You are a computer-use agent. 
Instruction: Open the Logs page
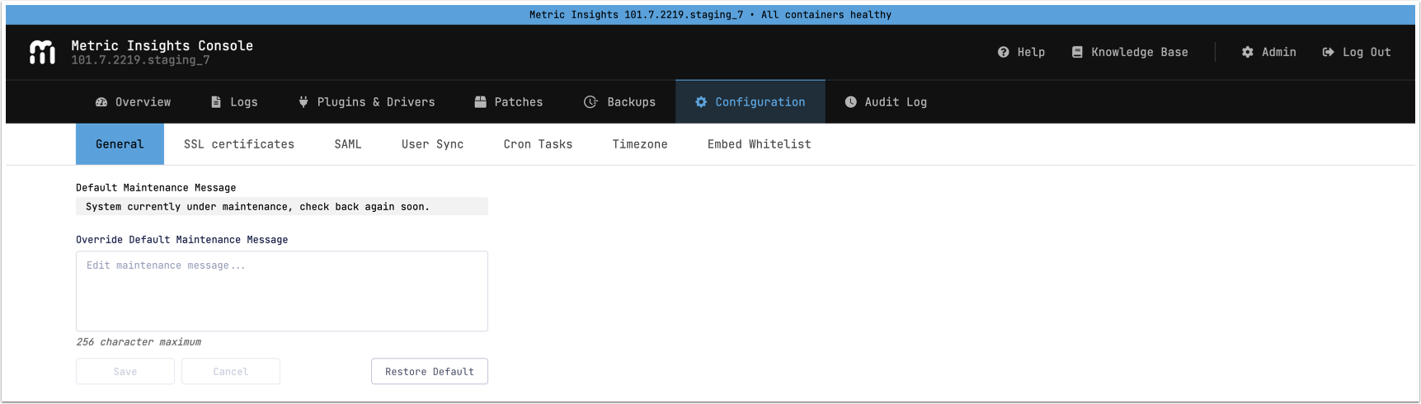(234, 102)
